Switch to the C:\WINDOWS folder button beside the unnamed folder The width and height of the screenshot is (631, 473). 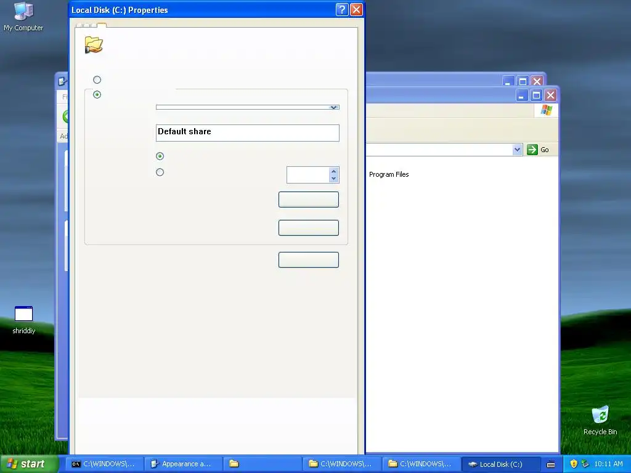pyautogui.click(x=341, y=464)
